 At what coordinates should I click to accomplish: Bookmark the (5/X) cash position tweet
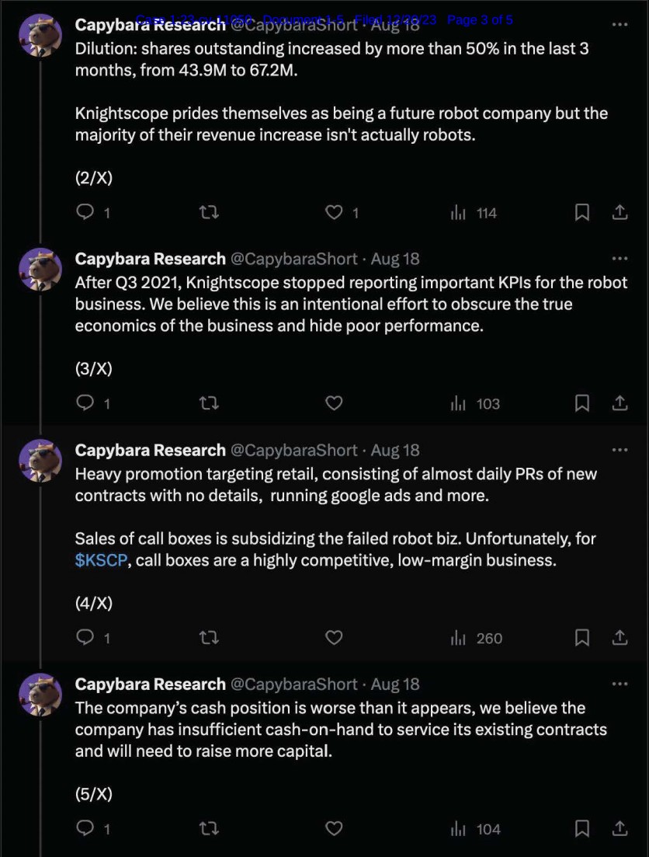pyautogui.click(x=581, y=829)
